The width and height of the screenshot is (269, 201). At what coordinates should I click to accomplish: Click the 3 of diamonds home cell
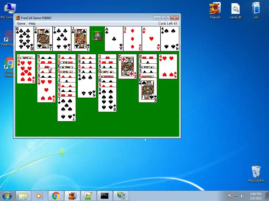132,39
